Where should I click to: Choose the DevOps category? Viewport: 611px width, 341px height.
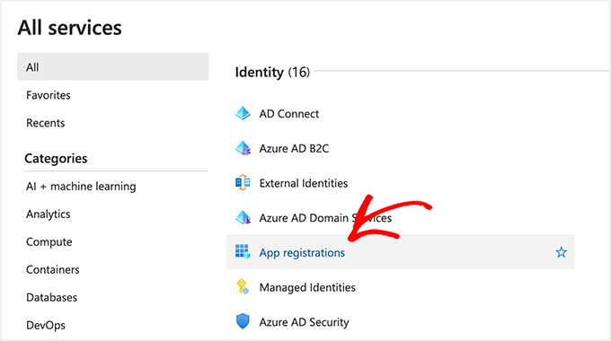[x=46, y=325]
